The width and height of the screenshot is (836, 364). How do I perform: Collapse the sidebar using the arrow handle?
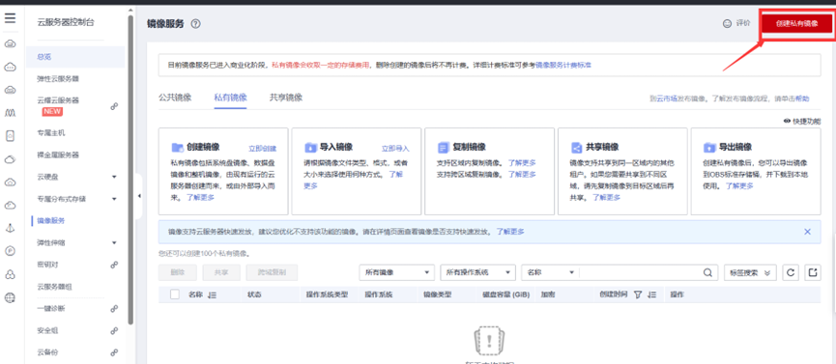pos(139,196)
